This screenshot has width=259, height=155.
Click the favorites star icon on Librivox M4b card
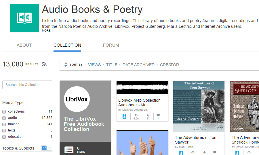(x=148, y=115)
